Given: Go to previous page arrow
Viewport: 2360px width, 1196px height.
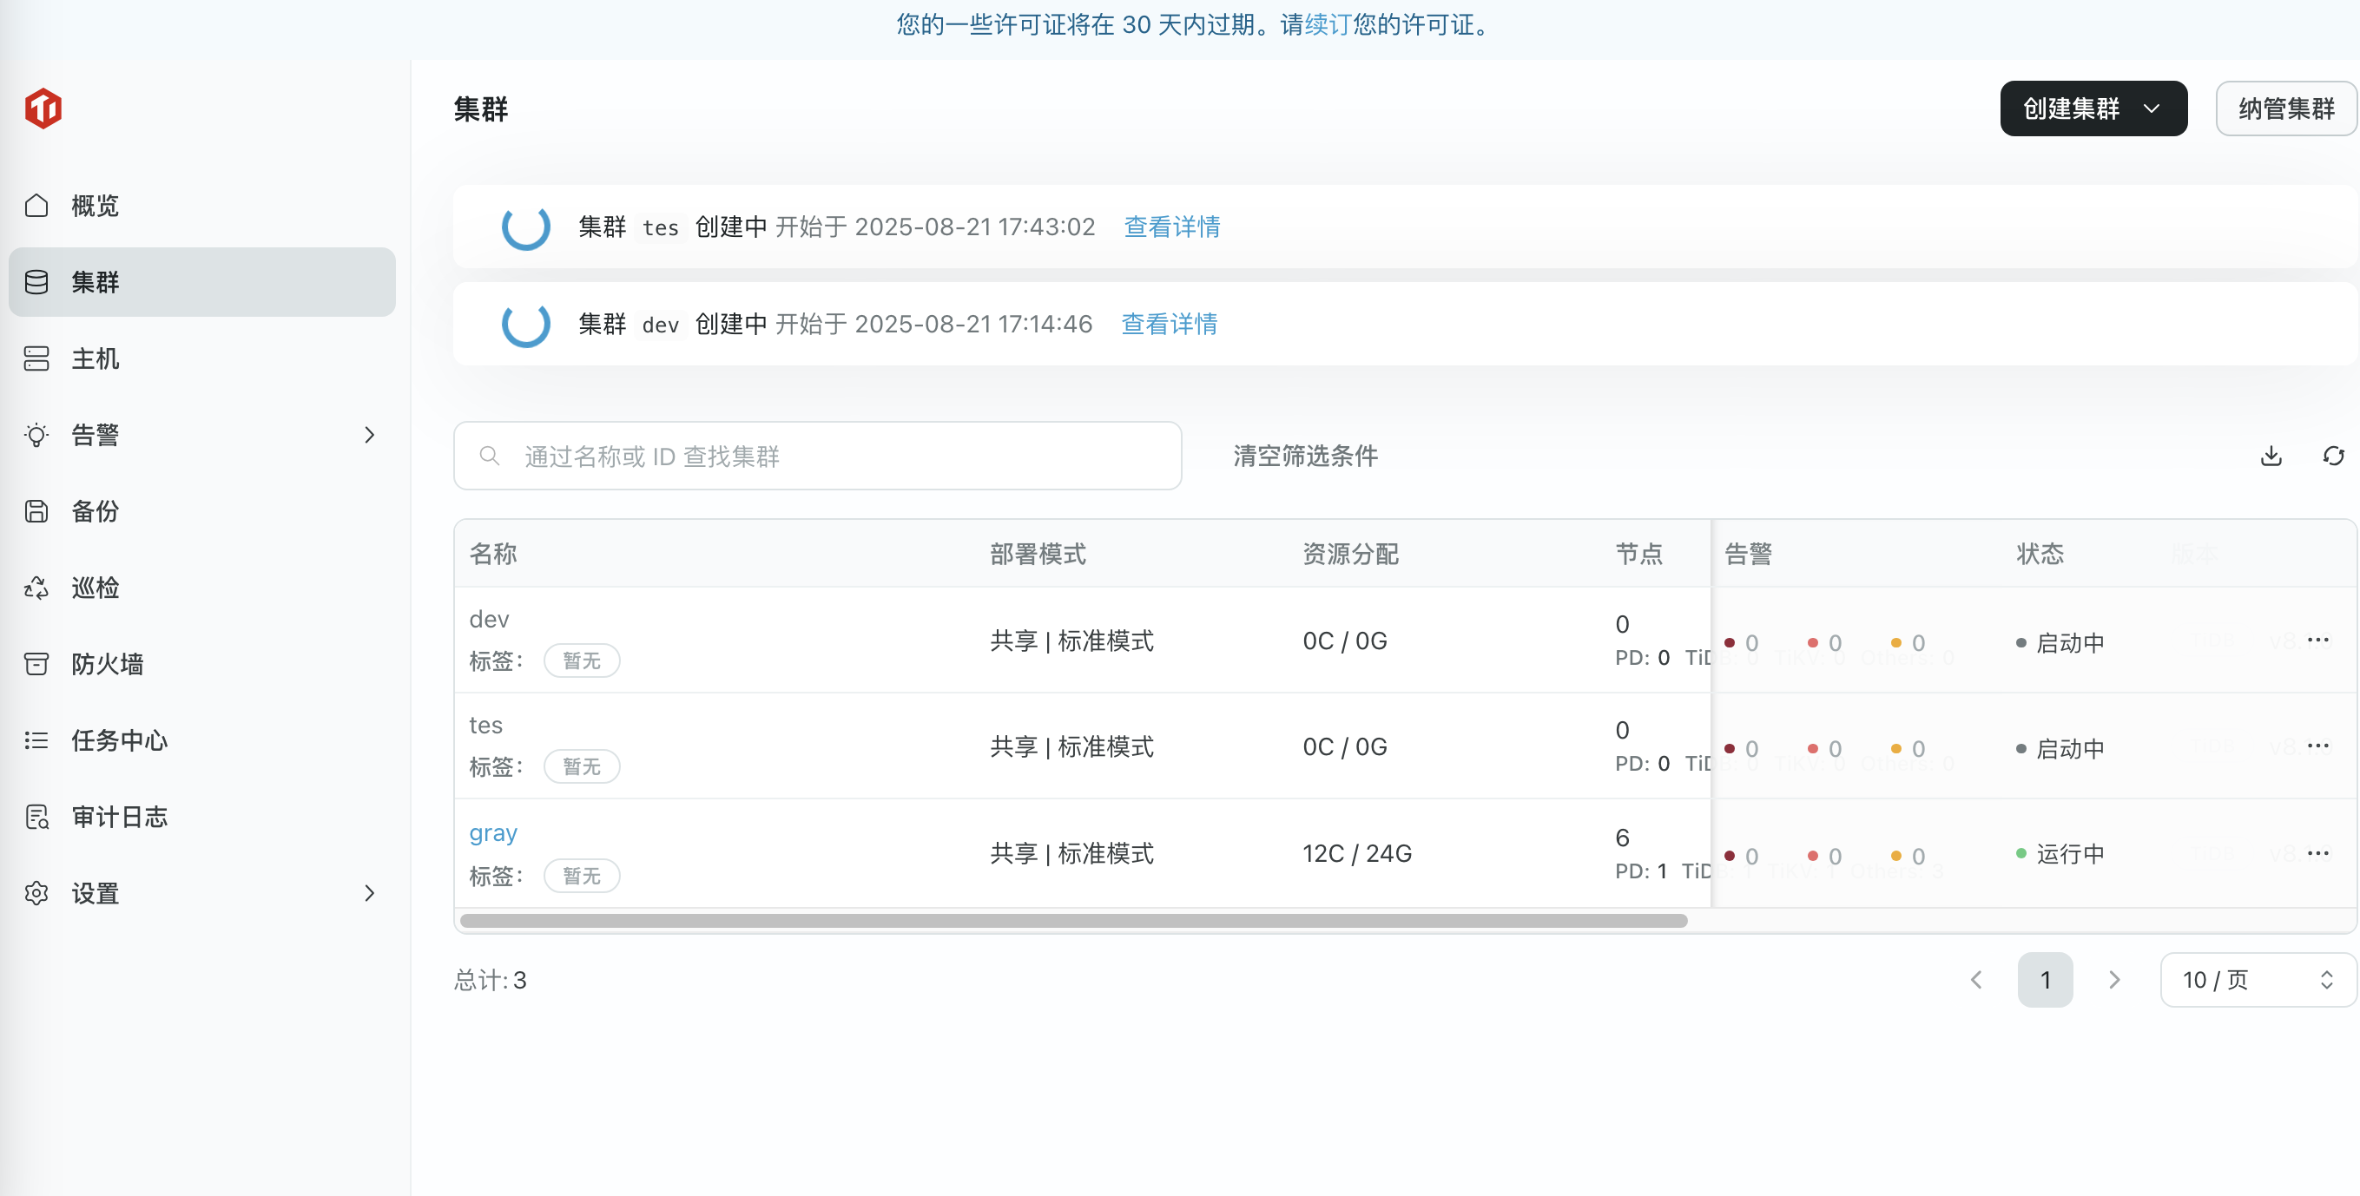Looking at the screenshot, I should (x=1976, y=980).
